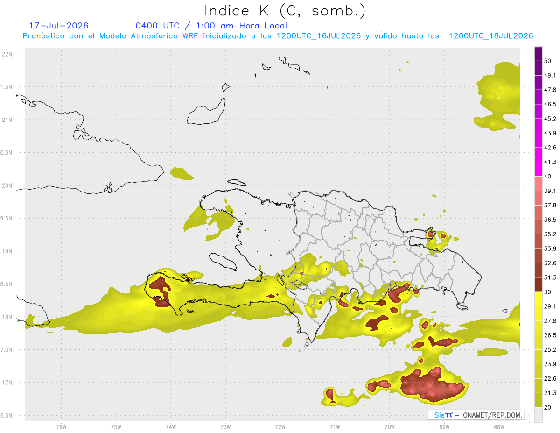Click the colorbar value "47.8"
The height and width of the screenshot is (433, 560).
(x=550, y=90)
